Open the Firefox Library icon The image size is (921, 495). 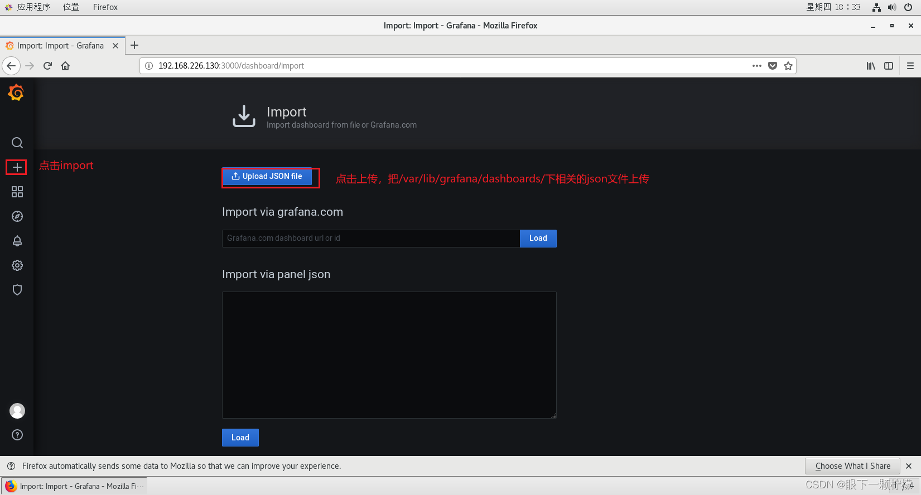[871, 66]
